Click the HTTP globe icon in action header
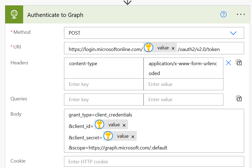The height and width of the screenshot is (168, 252). (x=14, y=15)
